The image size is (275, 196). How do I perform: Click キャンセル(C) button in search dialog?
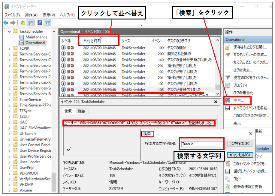[x=240, y=155]
